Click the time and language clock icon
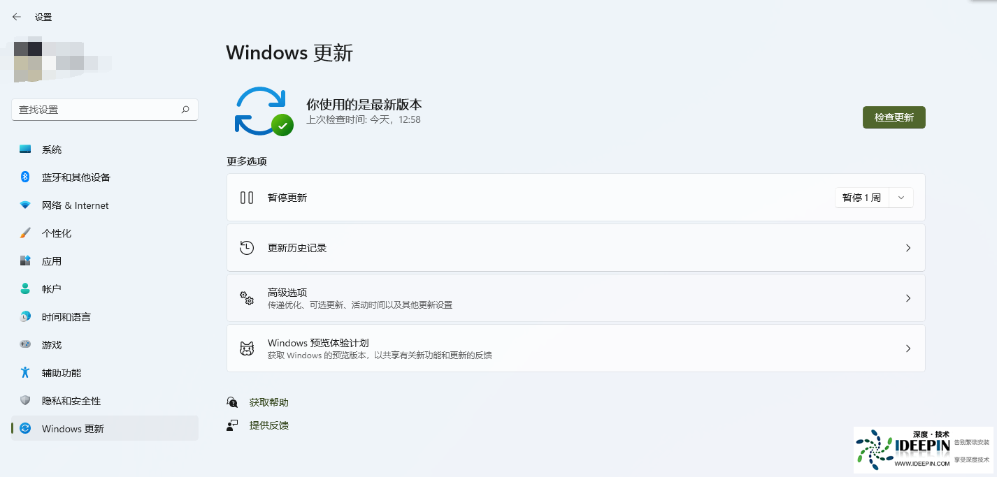This screenshot has height=477, width=997. tap(25, 317)
